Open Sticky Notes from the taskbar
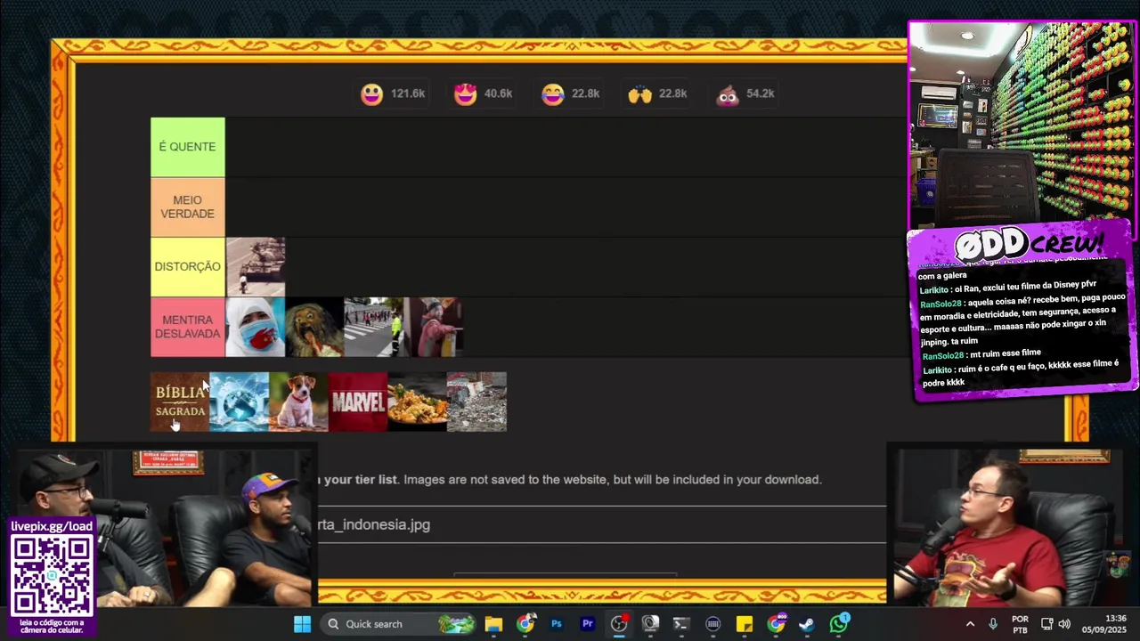The width and height of the screenshot is (1140, 641). [x=745, y=624]
